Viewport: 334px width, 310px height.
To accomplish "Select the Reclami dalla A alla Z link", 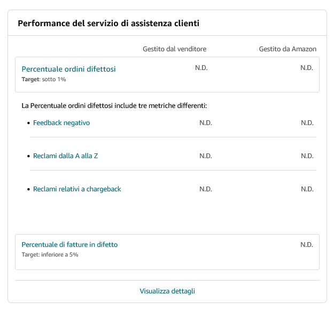I will (x=65, y=156).
